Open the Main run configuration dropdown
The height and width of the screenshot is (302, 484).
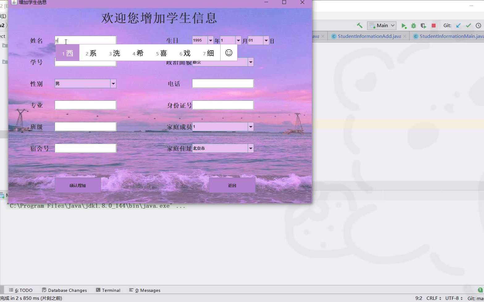click(x=382, y=26)
